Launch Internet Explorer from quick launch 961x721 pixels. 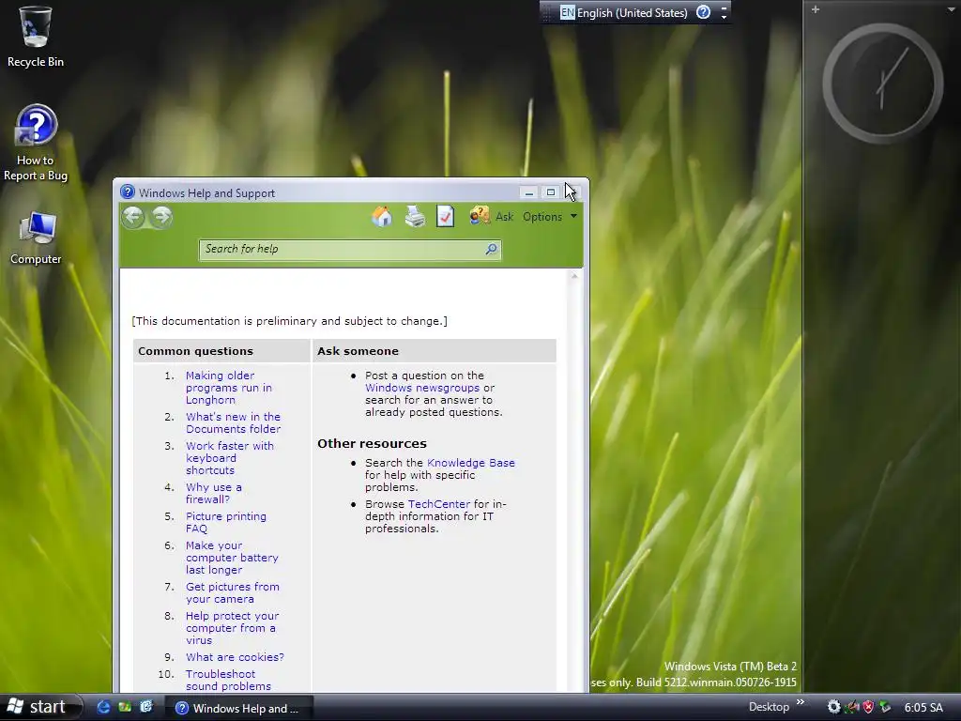(103, 707)
